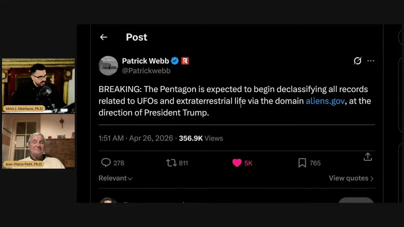Toggle the pink heart like button
This screenshot has height=227, width=404.
[x=237, y=163]
